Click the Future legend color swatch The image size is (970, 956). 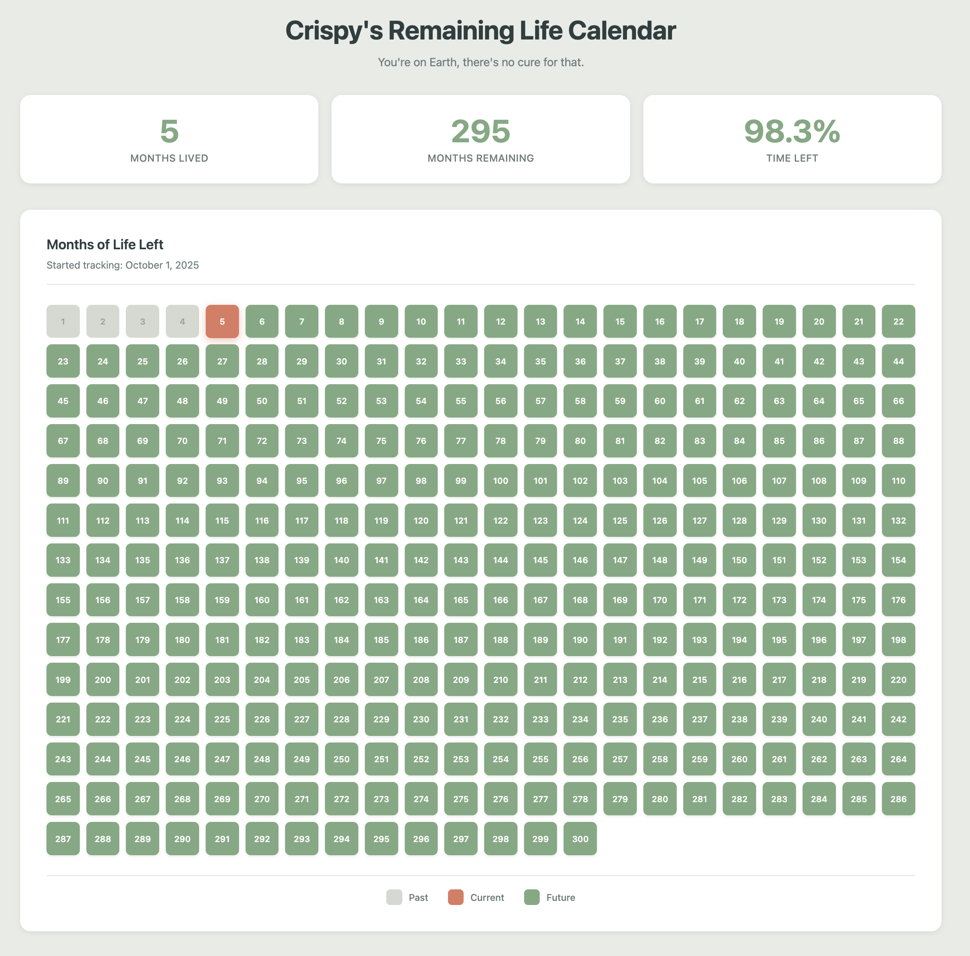coord(532,897)
